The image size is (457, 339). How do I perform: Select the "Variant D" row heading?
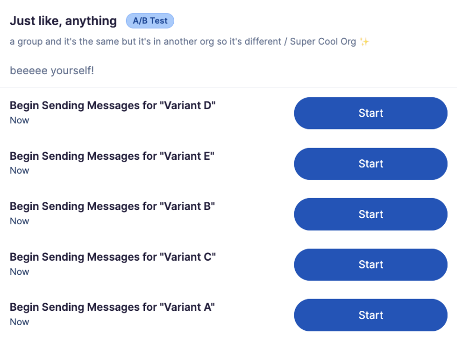(x=113, y=105)
